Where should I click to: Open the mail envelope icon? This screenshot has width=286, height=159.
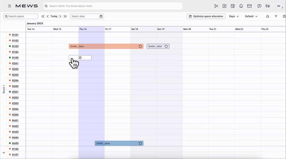coord(249,6)
